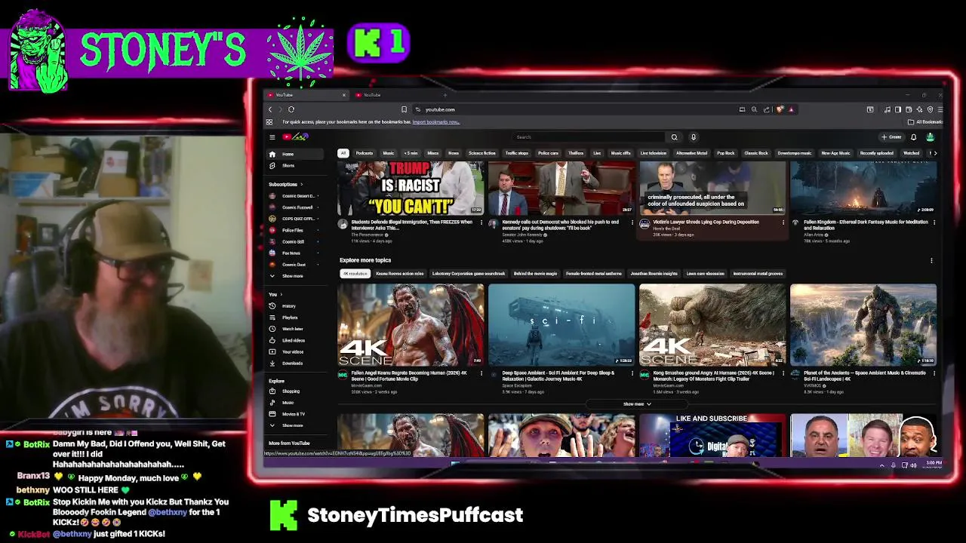The image size is (966, 543).
Task: Click the Brave Rewards triangle icon
Action: tap(791, 109)
